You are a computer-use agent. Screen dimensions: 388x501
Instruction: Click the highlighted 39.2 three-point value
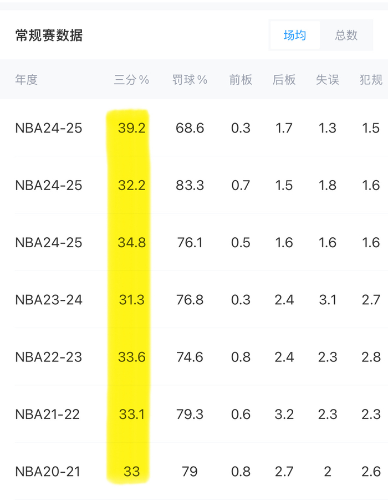click(x=131, y=128)
